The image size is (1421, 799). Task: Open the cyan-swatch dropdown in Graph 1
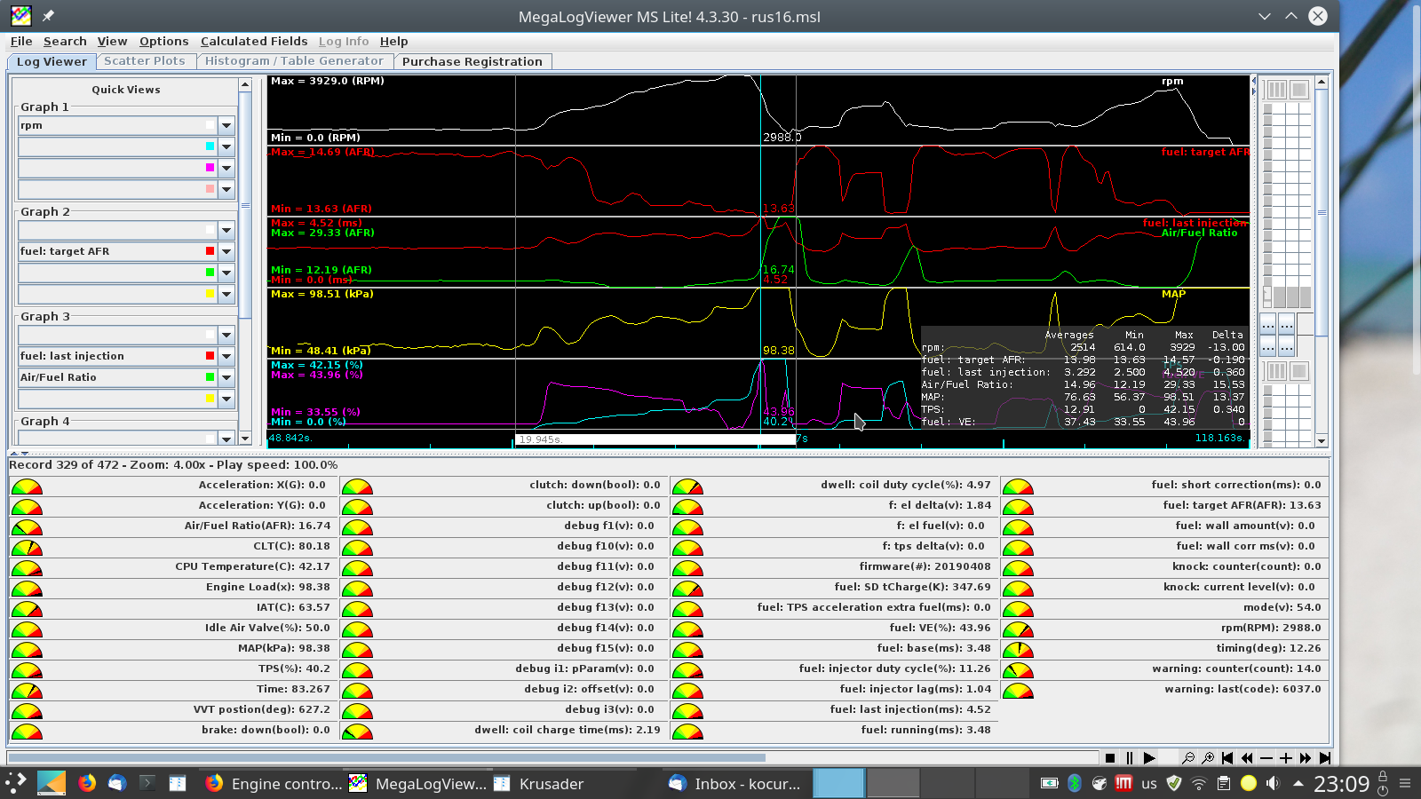(226, 147)
